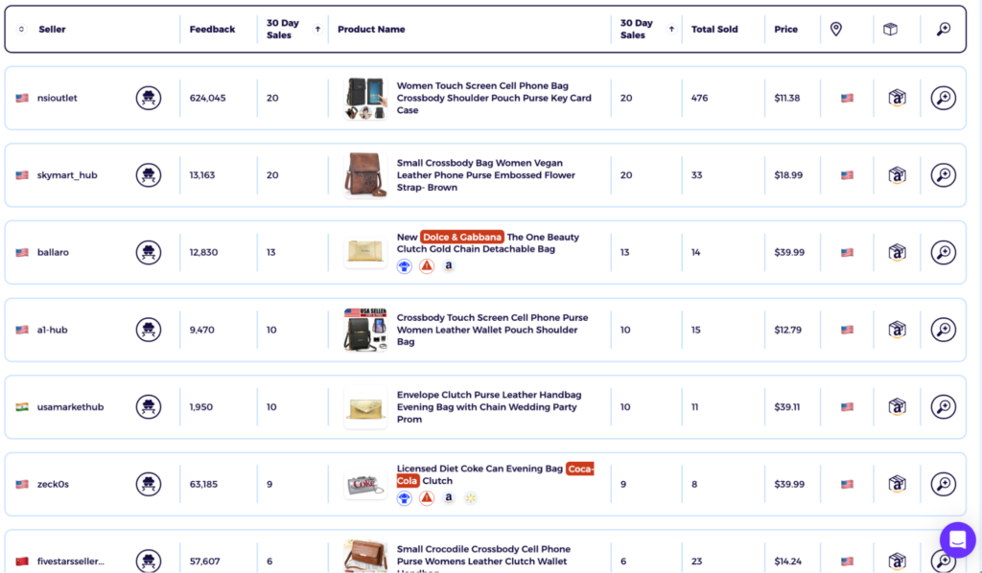The height and width of the screenshot is (573, 982).
Task: Click the box package column header
Action: click(890, 29)
